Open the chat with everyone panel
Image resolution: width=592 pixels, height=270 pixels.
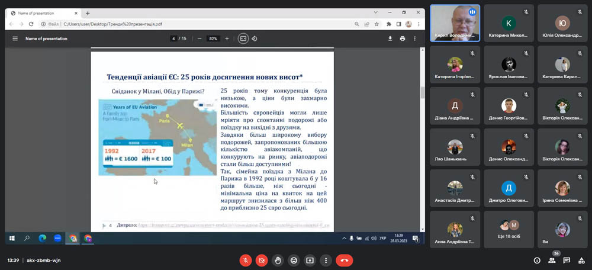pos(567,260)
